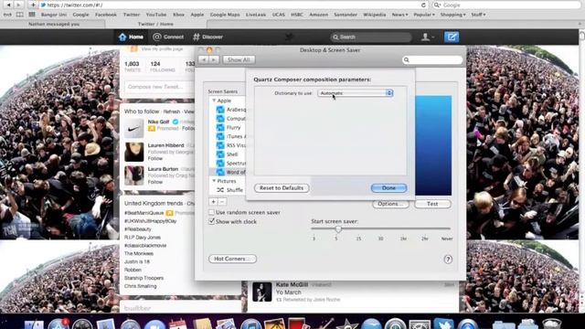Compose a new tweet with blue button
Image resolution: width=585 pixels, height=329 pixels.
click(452, 37)
